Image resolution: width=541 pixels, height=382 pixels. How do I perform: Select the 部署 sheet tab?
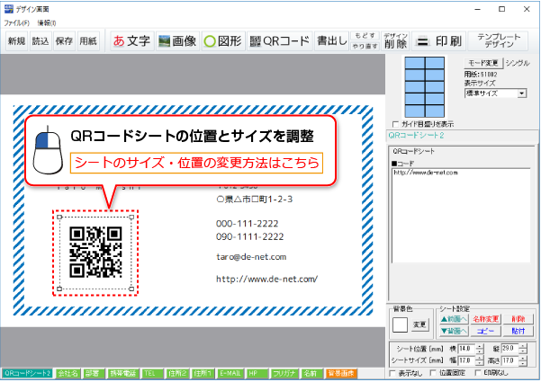click(93, 373)
